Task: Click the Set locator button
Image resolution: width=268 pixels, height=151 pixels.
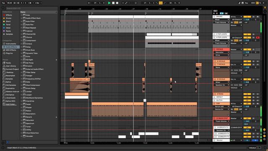Action: tap(215, 11)
